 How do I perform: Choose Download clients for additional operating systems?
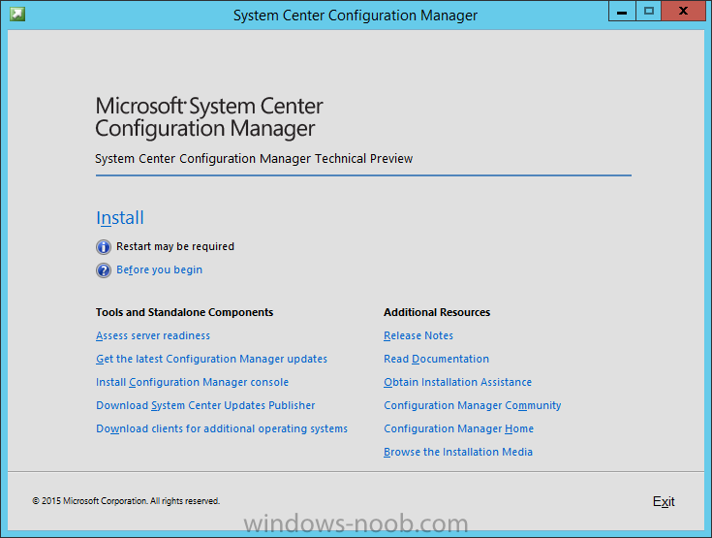pos(222,428)
